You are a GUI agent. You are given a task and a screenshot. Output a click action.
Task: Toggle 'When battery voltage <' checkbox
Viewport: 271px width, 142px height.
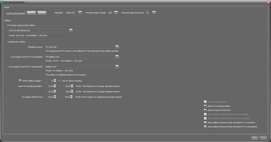coord(20,81)
